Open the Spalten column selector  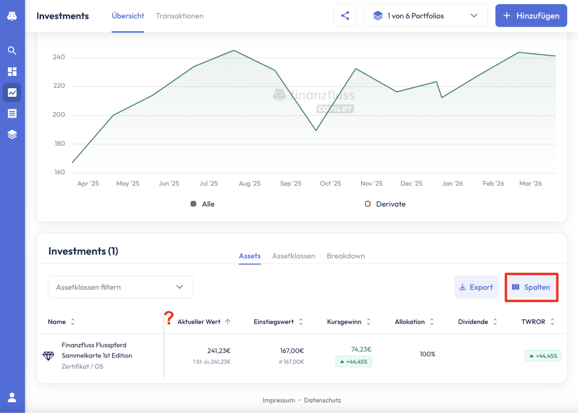tap(531, 287)
